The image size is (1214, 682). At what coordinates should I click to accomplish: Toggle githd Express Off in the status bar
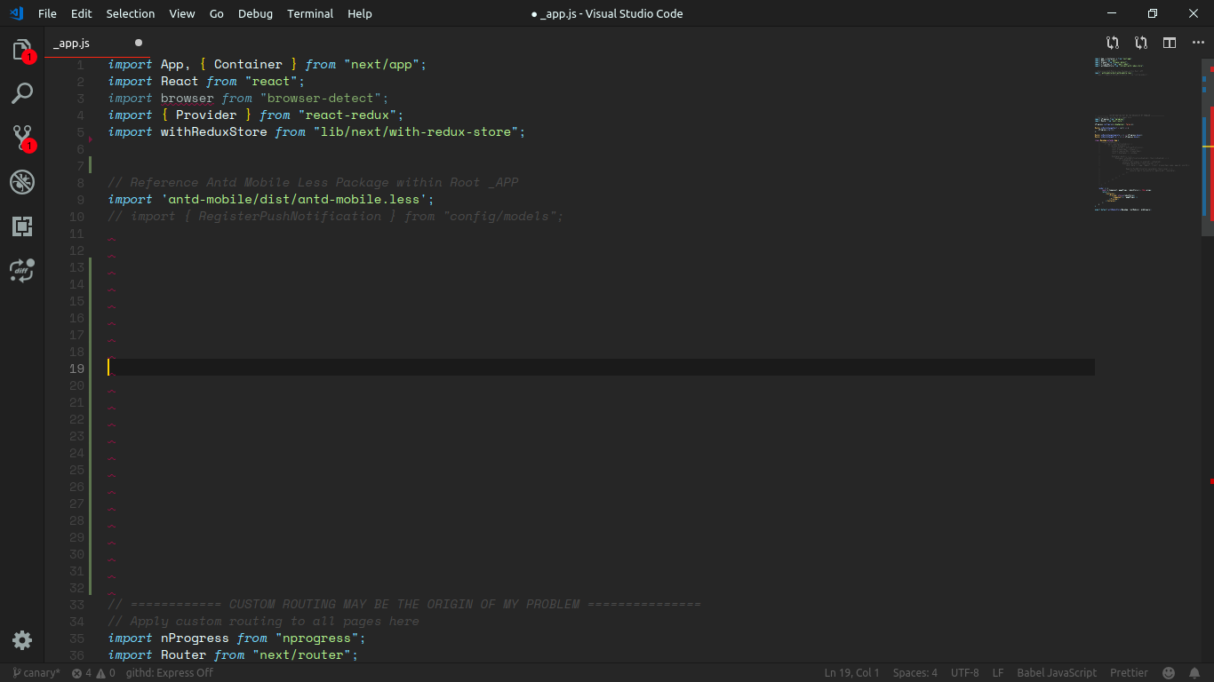(168, 672)
